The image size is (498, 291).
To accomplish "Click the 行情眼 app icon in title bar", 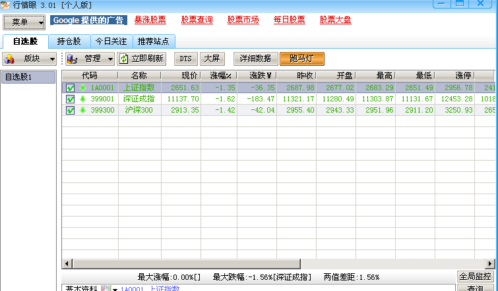I will click(x=5, y=5).
